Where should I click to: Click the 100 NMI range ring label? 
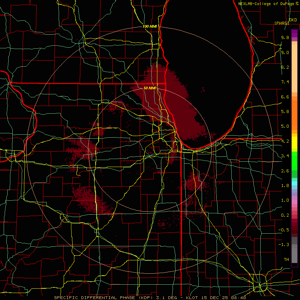pyautogui.click(x=150, y=26)
